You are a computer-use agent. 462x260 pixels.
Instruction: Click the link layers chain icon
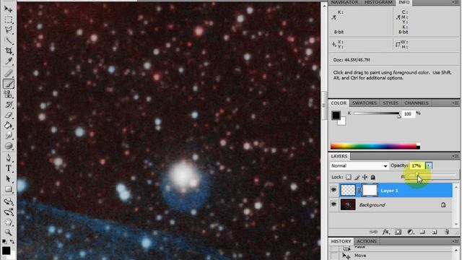pos(373,232)
